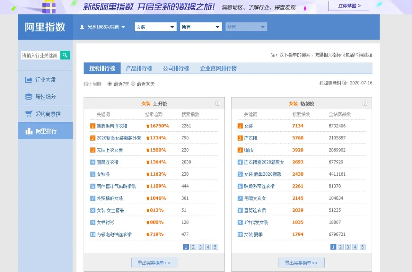Click the 属性细分 layers icon
The image size is (412, 272).
point(28,97)
